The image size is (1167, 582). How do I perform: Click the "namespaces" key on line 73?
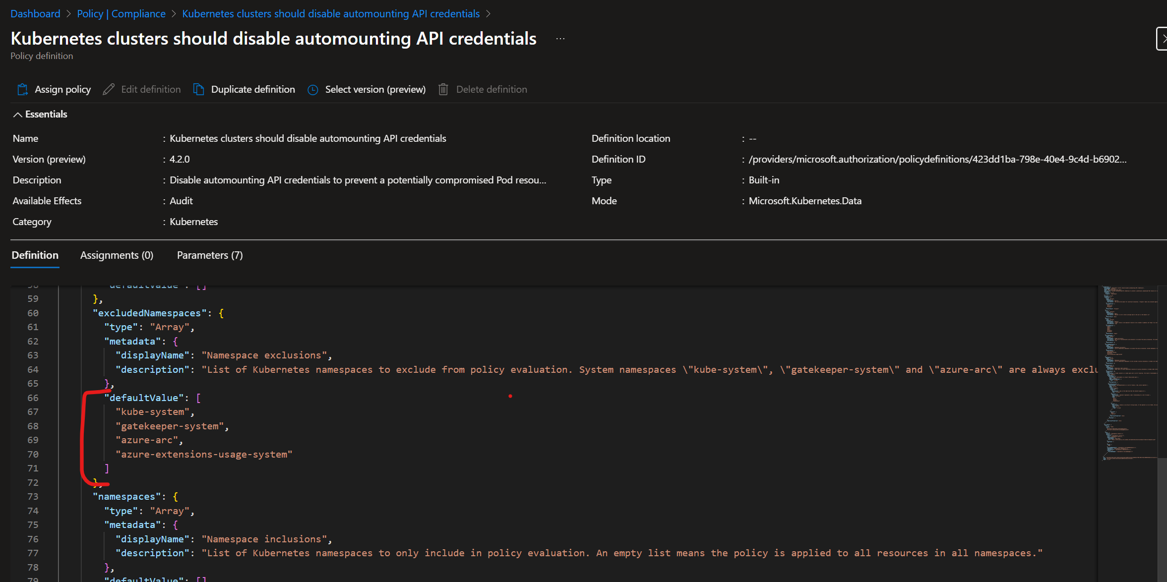126,496
